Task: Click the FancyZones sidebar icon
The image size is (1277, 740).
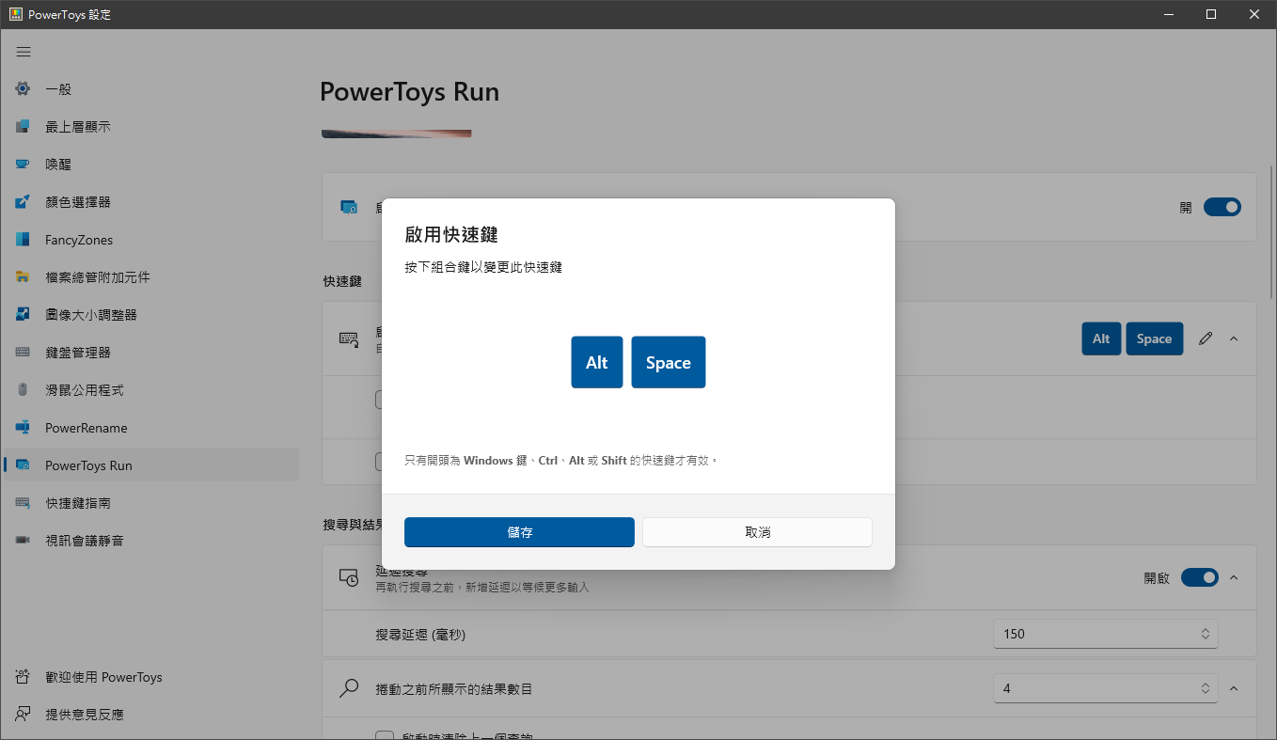Action: pyautogui.click(x=23, y=240)
